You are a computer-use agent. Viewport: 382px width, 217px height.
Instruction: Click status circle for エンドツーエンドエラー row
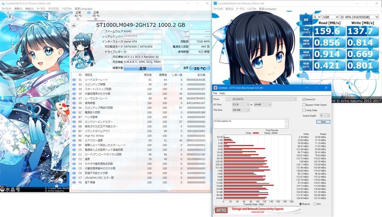pos(74,122)
